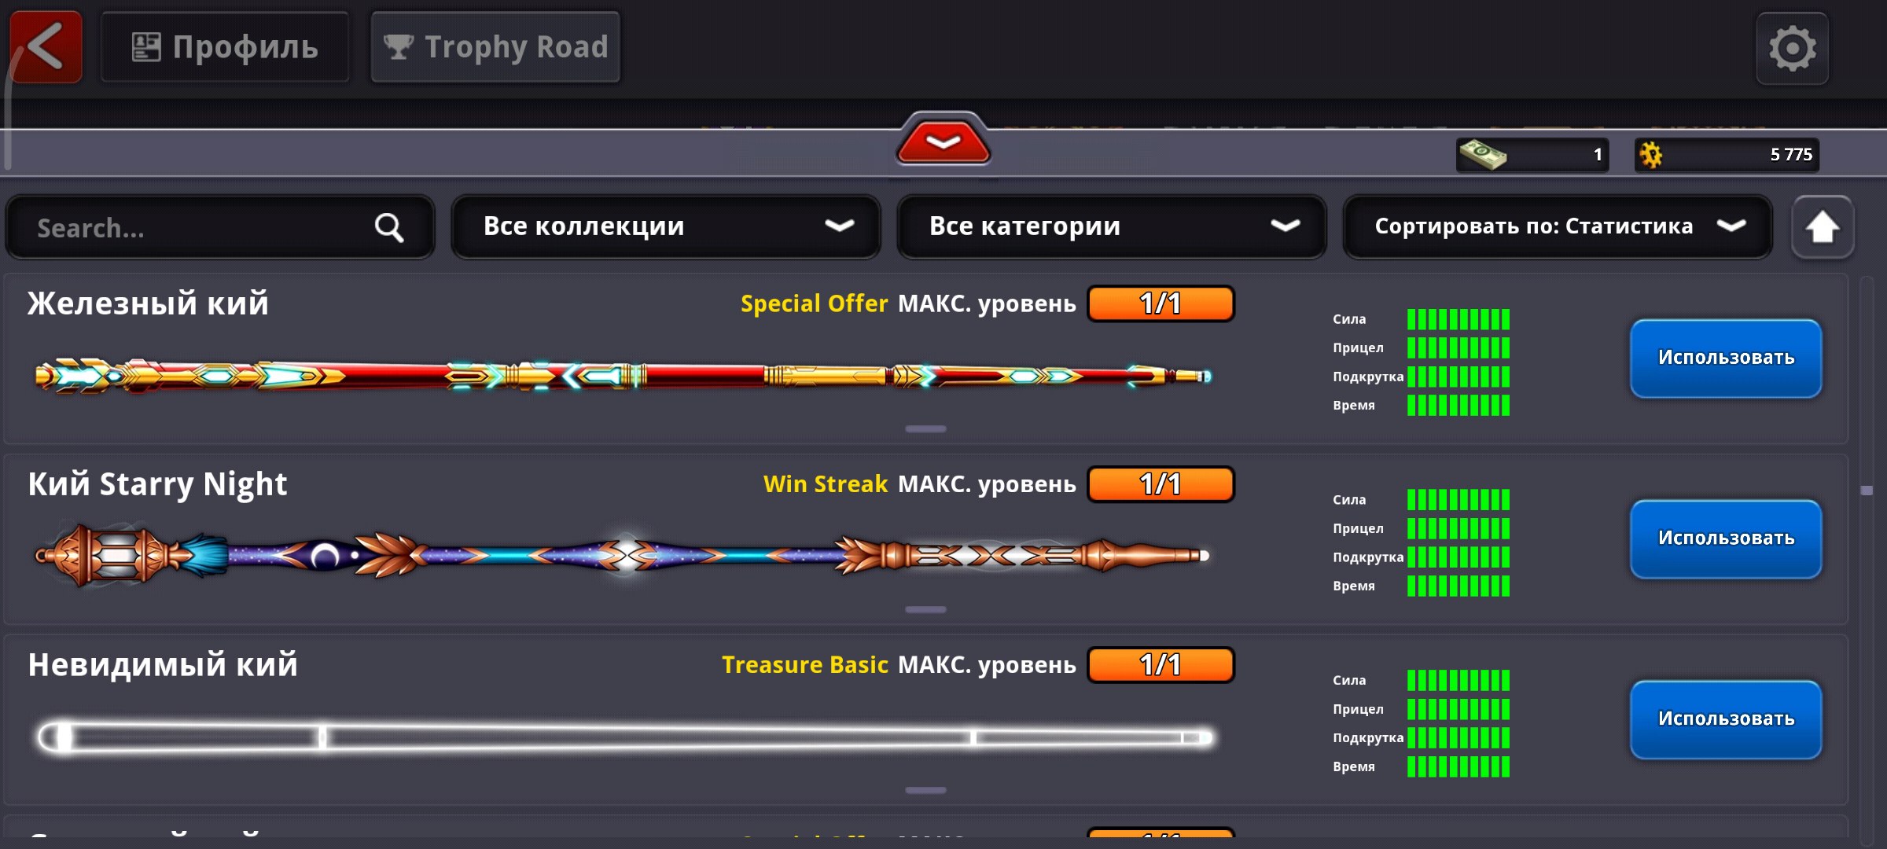This screenshot has height=849, width=1887.
Task: Use the Невидимый кий cue
Action: (x=1726, y=720)
